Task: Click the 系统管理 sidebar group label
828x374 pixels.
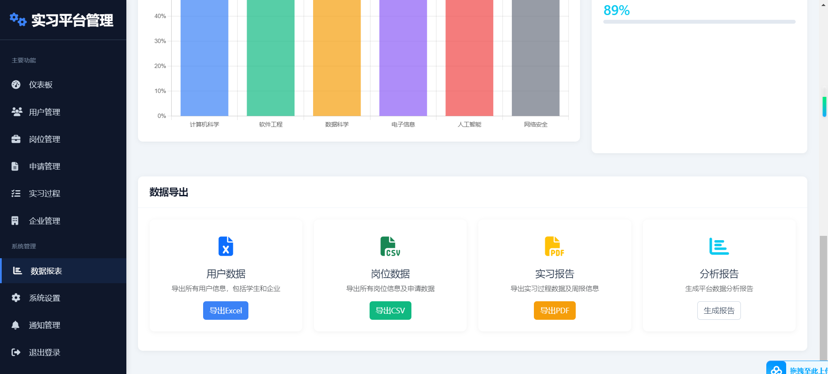Action: [24, 246]
